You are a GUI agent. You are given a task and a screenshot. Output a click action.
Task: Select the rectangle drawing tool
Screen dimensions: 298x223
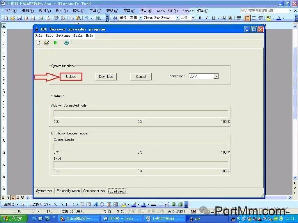[x=69, y=204]
